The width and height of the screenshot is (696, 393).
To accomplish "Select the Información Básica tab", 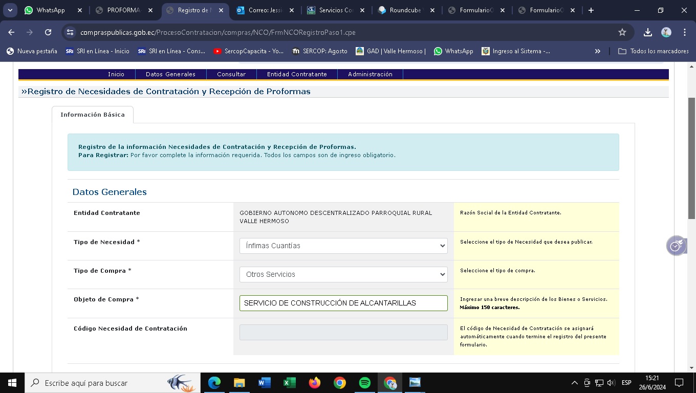I will click(93, 115).
